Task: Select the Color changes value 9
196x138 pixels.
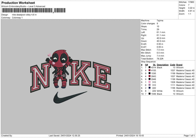Action: coord(157,23)
